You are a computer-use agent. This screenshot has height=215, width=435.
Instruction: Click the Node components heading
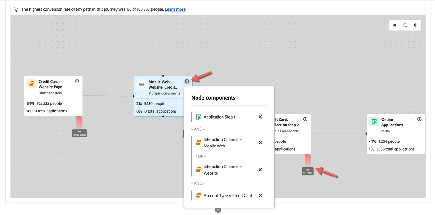click(213, 98)
